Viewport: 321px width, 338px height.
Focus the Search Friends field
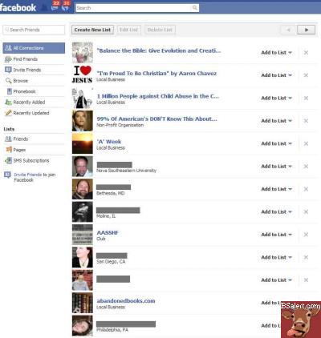pos(34,30)
